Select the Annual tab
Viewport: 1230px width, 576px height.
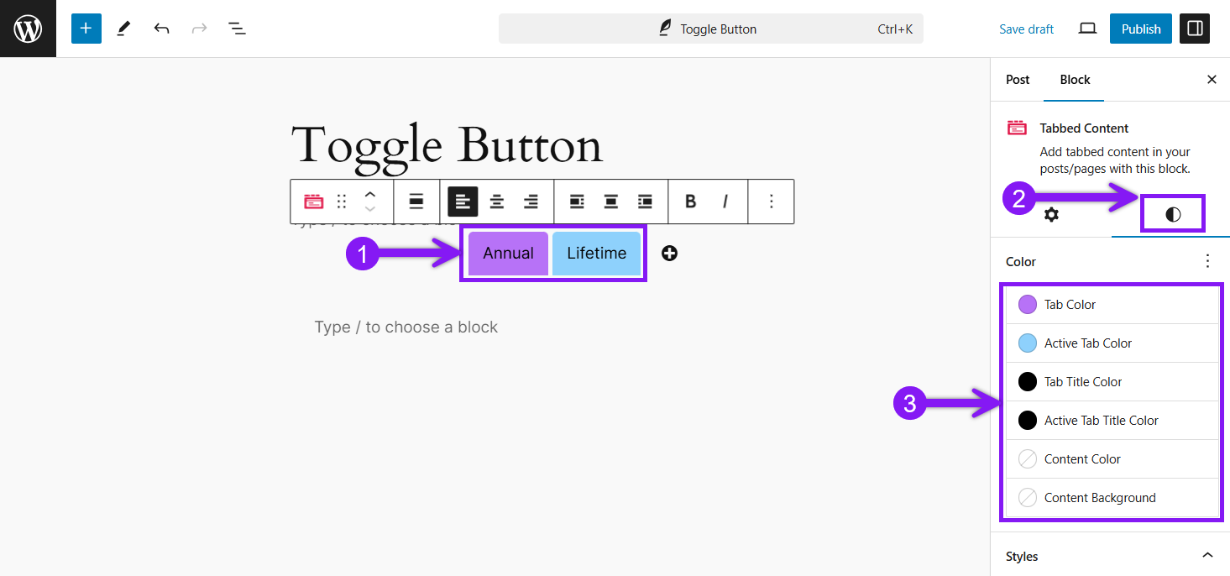pyautogui.click(x=508, y=254)
